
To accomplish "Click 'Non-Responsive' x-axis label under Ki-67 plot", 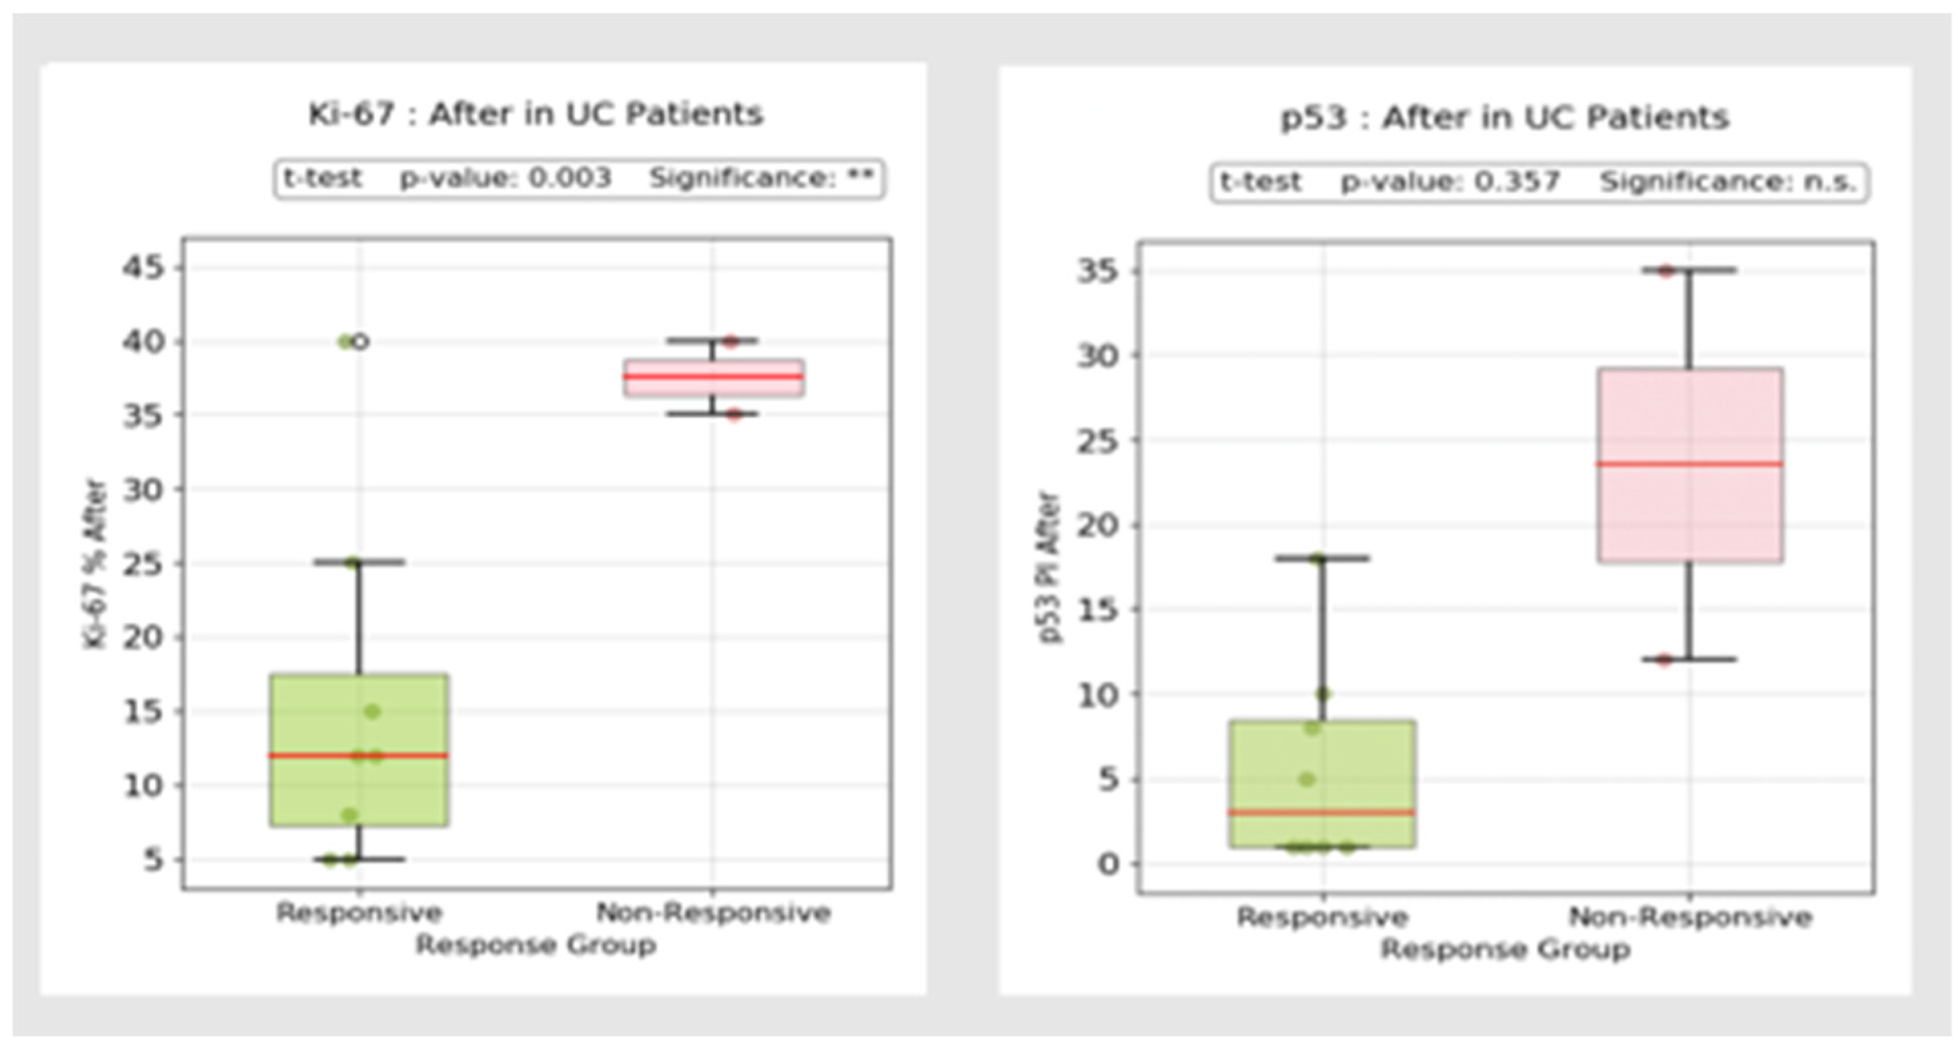I will [x=713, y=912].
